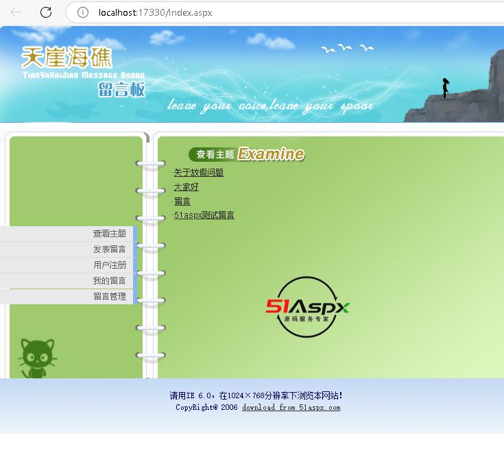The width and height of the screenshot is (504, 464).
Task: Click the 51Aspx circular logo
Action: click(x=307, y=307)
